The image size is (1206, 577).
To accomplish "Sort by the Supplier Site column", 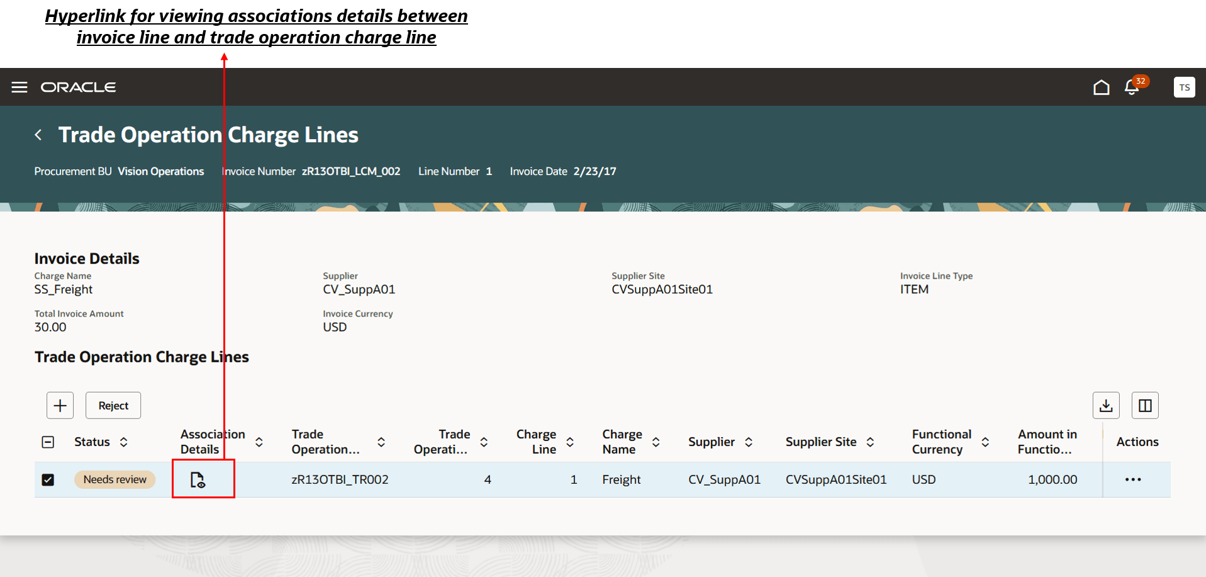I will [x=870, y=442].
